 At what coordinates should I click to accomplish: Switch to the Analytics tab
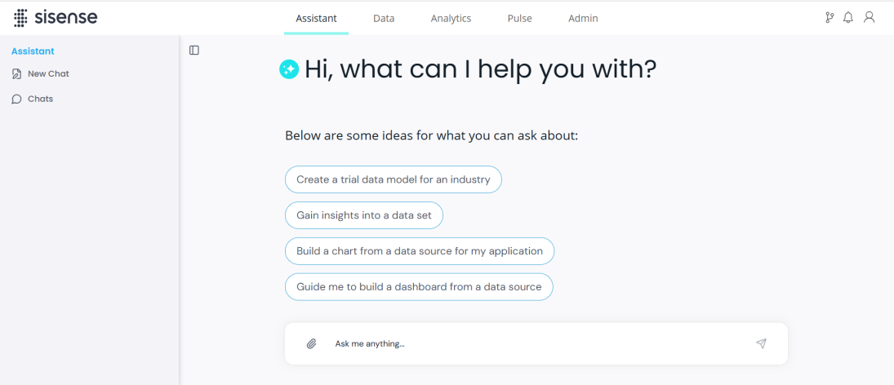451,18
